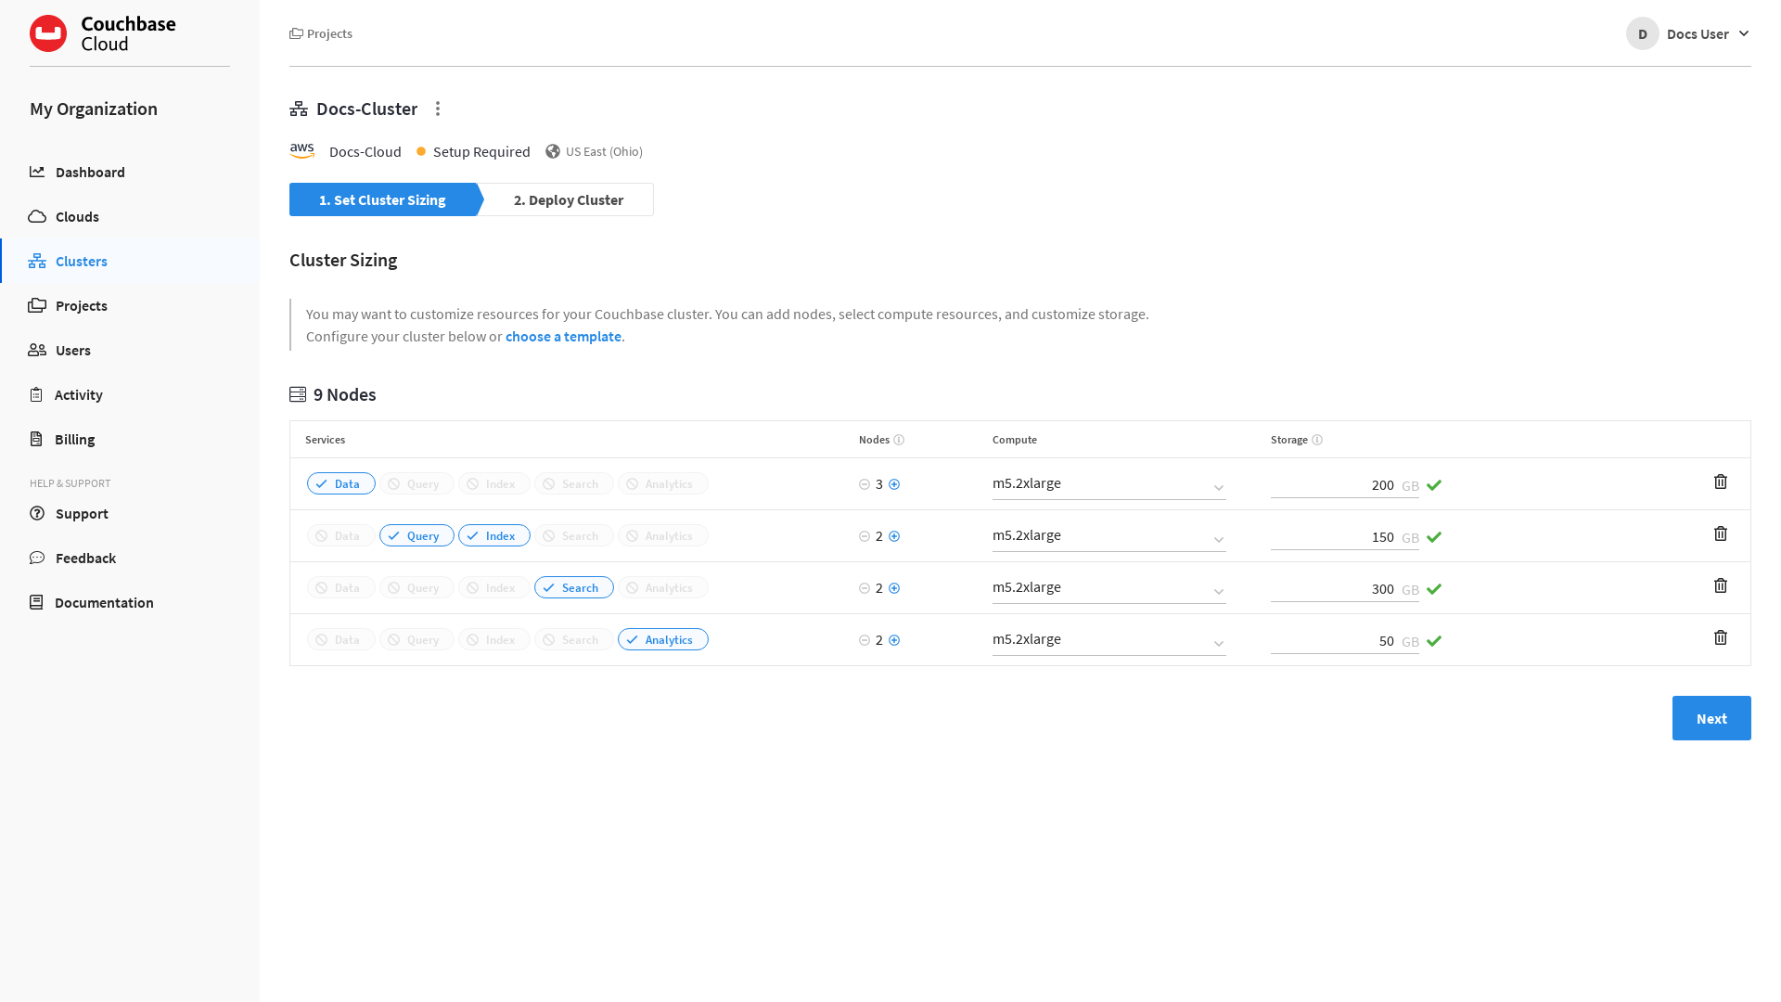Delete the Data service row
Screen dimensions: 1781x1002
coord(1721,482)
